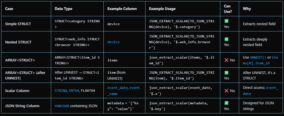Click the VARCHAR link
The height and width of the screenshot is (116, 284).
click(62, 106)
